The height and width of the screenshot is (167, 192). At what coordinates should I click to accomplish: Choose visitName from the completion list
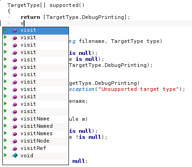(36, 119)
